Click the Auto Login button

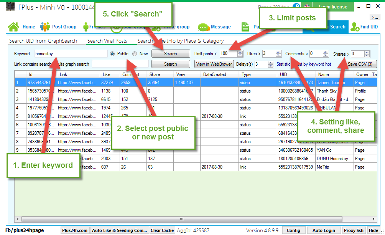pos(324,230)
